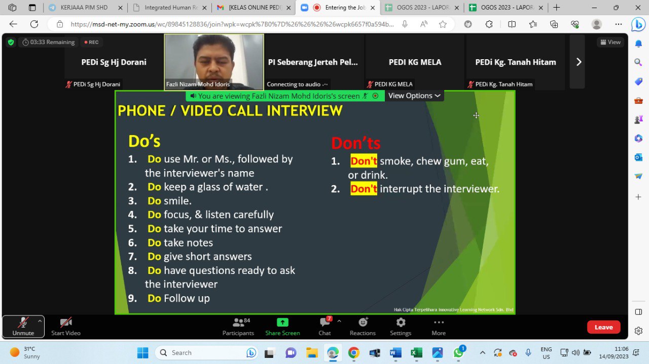Viewport: 649px width, 364px height.
Task: Open browser Extensions puzzle icon
Action: (x=489, y=24)
